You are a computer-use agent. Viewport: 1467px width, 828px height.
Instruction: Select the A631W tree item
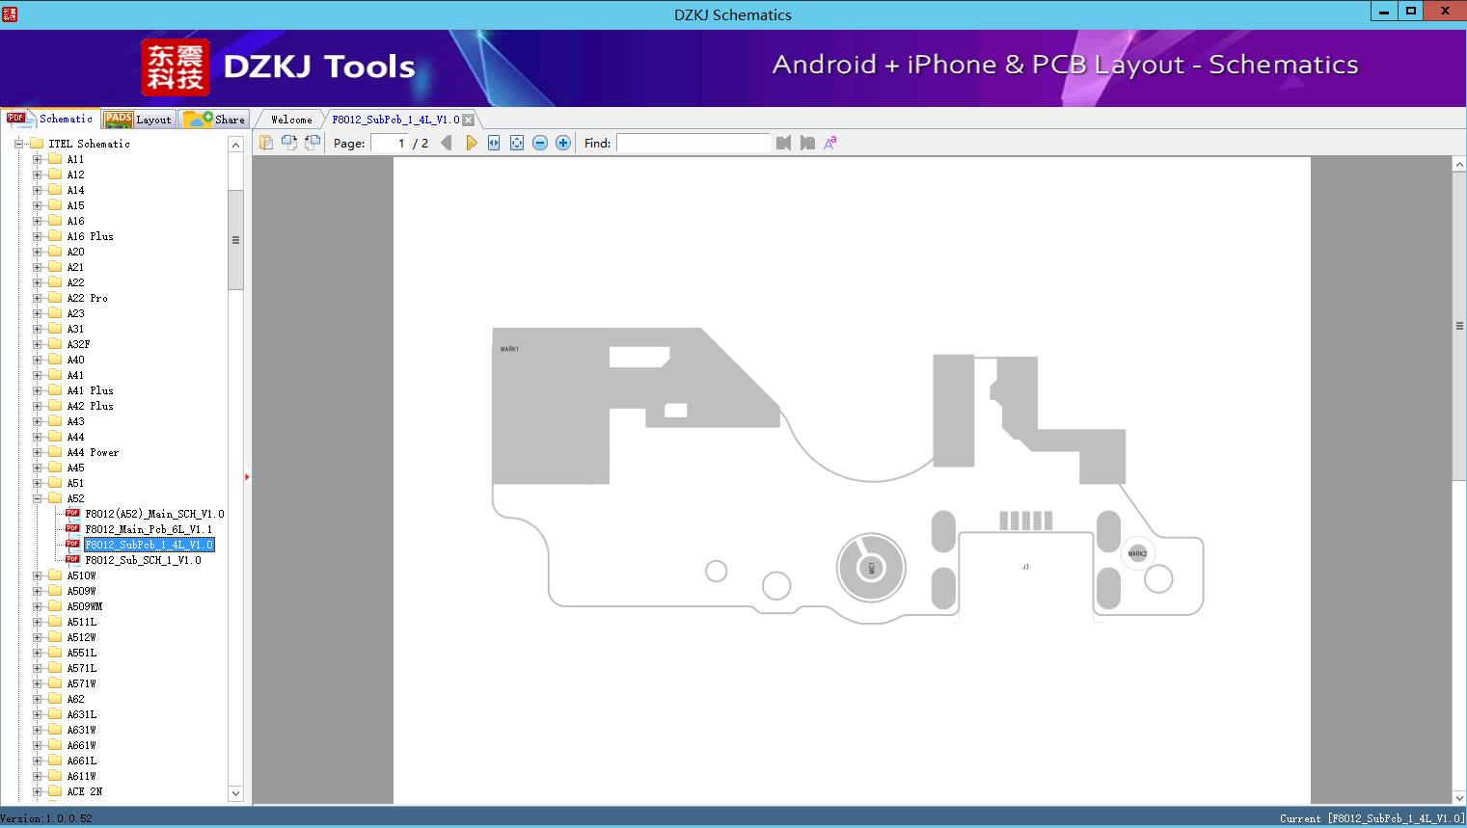[x=81, y=730]
